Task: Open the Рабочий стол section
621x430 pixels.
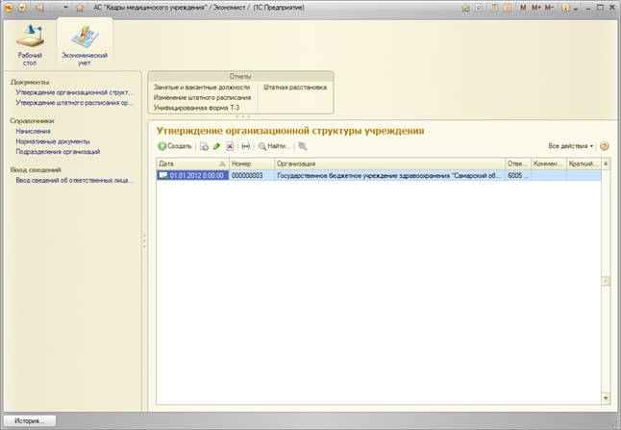Action: coord(29,43)
